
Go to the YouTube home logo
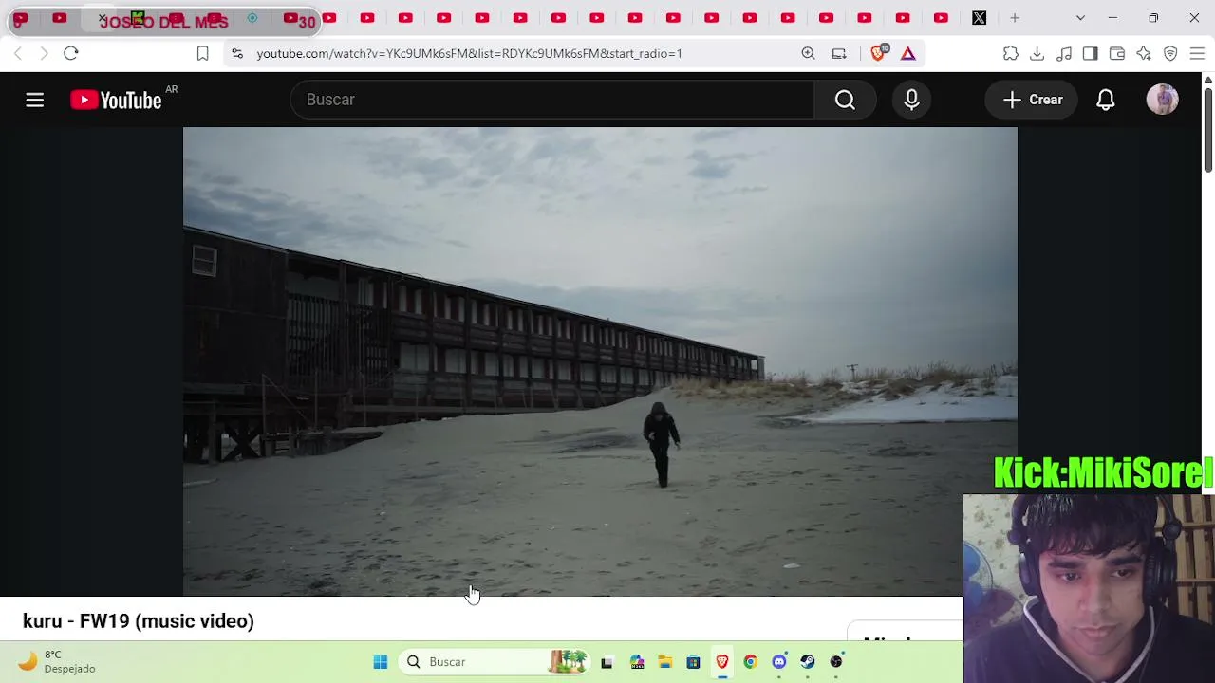coord(116,100)
